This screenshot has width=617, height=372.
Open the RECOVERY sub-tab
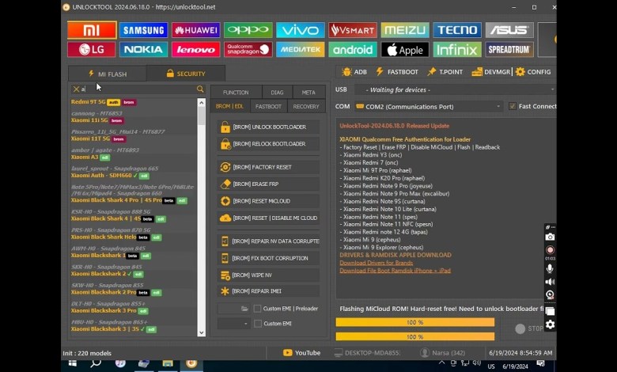coord(306,106)
